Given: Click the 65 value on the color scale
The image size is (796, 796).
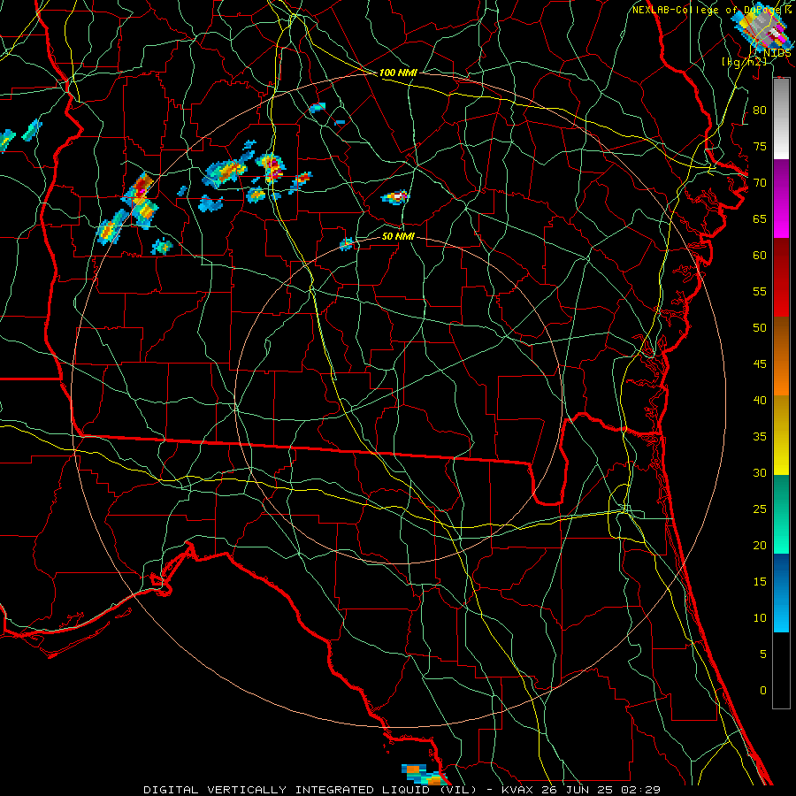Looking at the screenshot, I should tap(760, 218).
